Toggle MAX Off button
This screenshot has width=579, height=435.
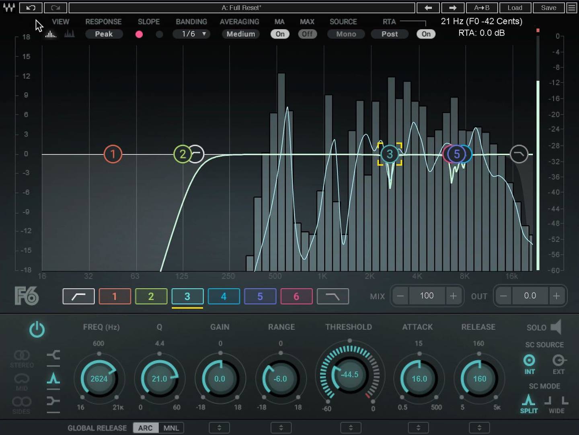[307, 34]
